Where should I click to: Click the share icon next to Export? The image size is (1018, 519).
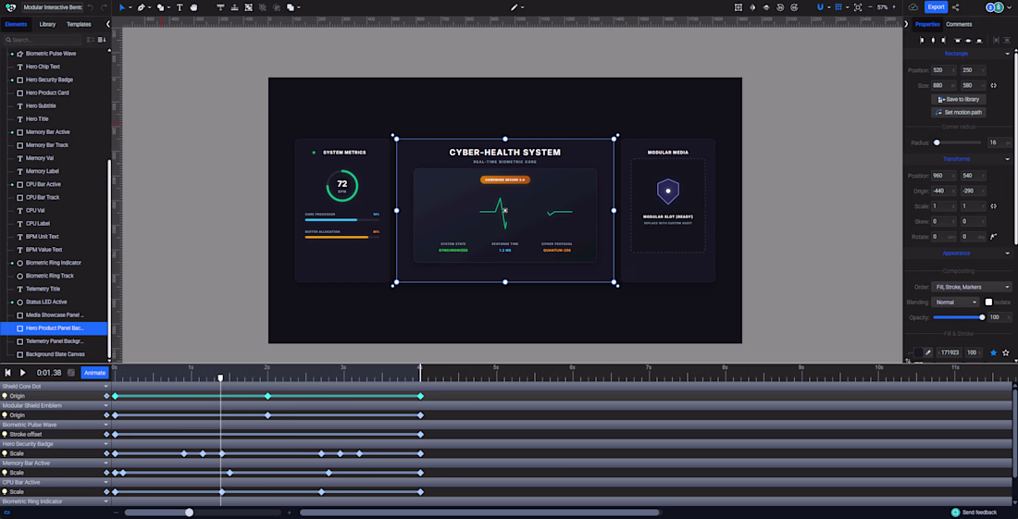[955, 7]
